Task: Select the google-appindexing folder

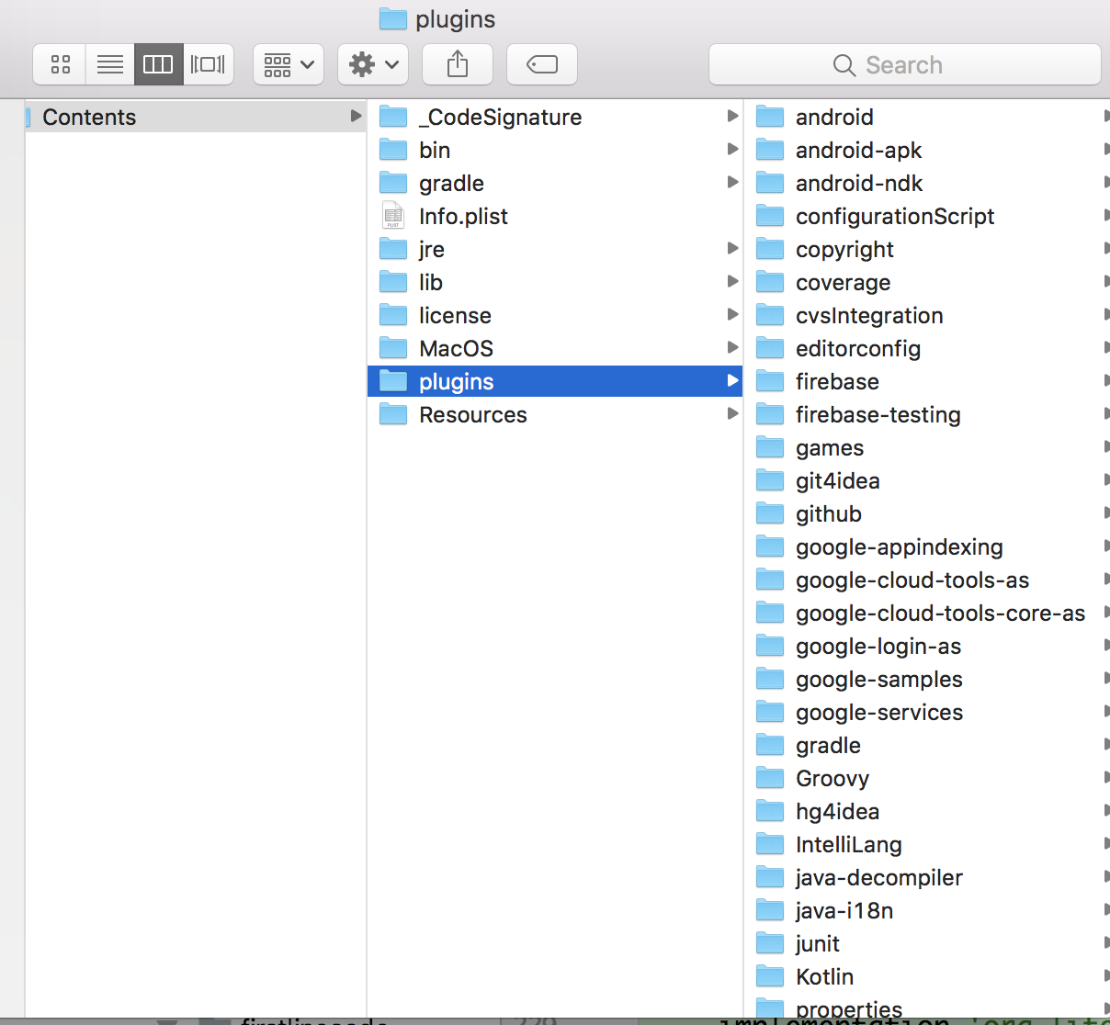Action: (x=927, y=546)
